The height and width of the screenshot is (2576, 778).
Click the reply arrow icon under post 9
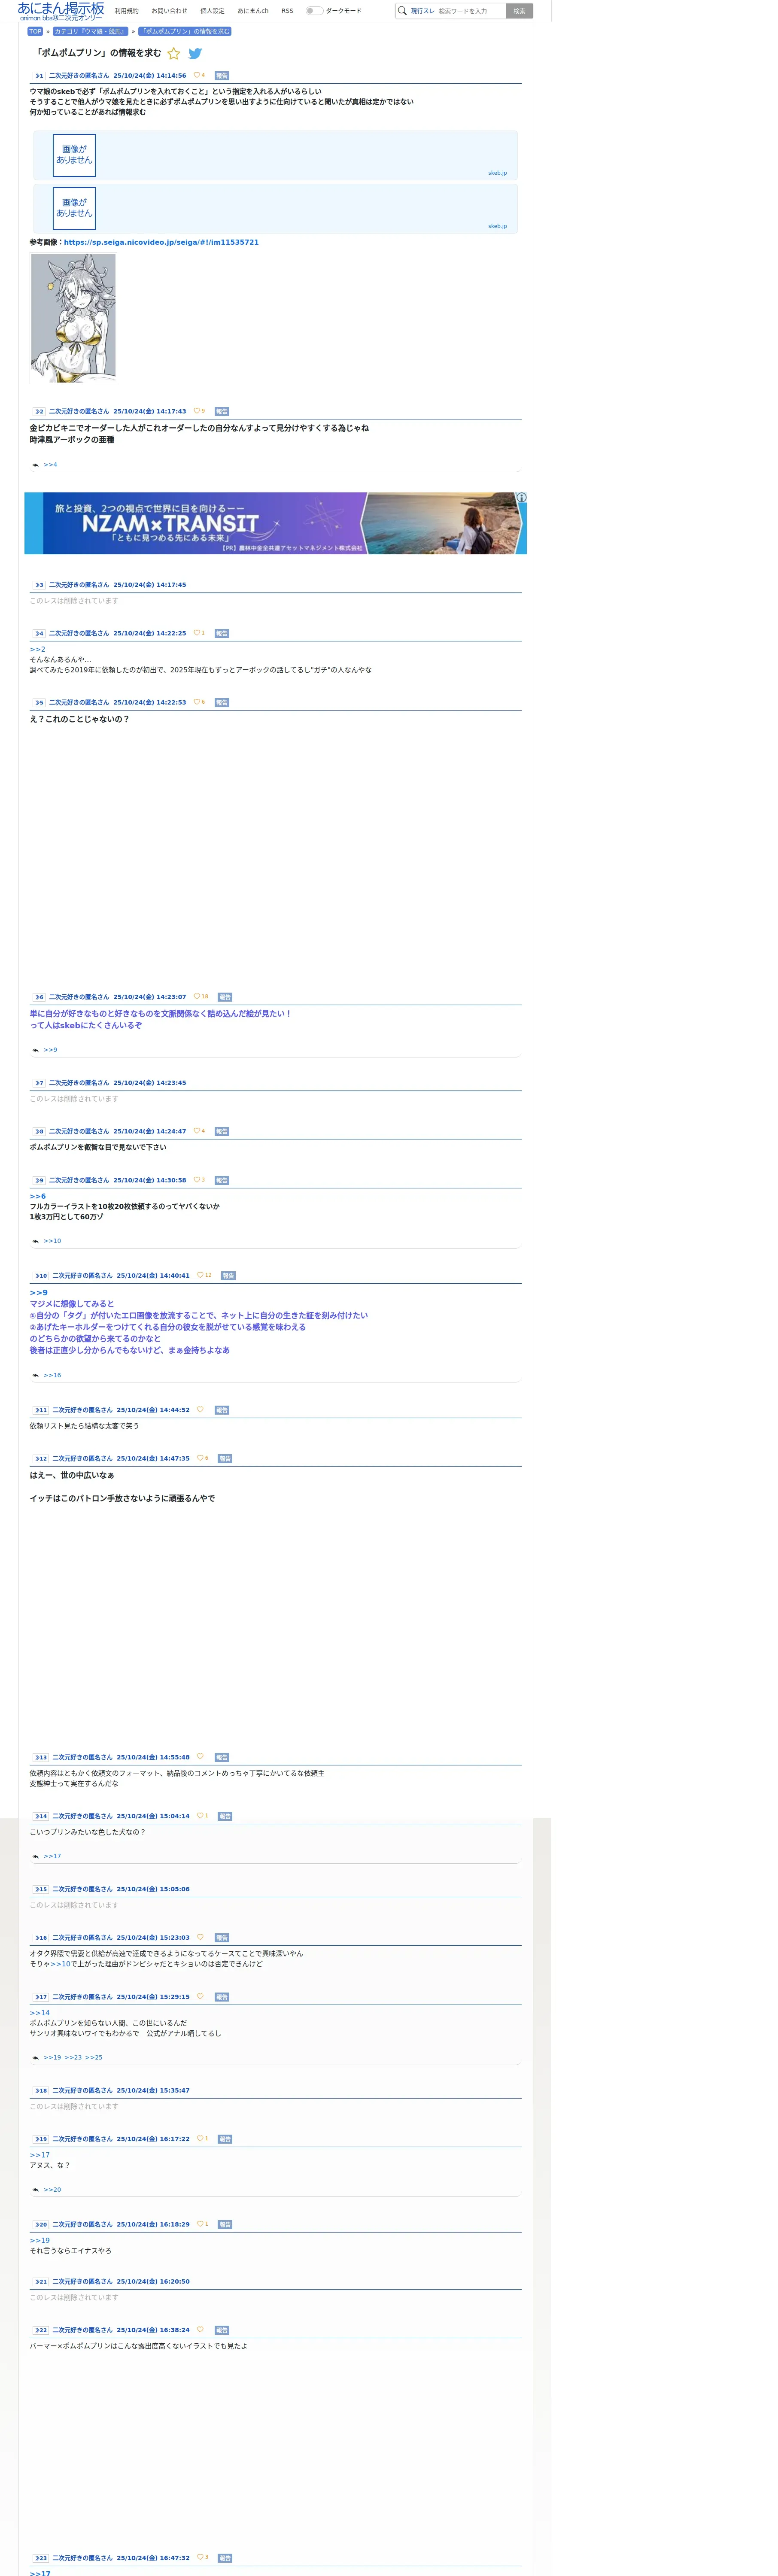tap(36, 1241)
